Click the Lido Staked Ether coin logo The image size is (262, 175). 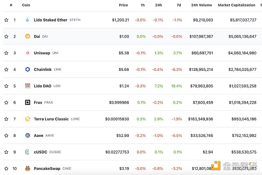click(28, 20)
